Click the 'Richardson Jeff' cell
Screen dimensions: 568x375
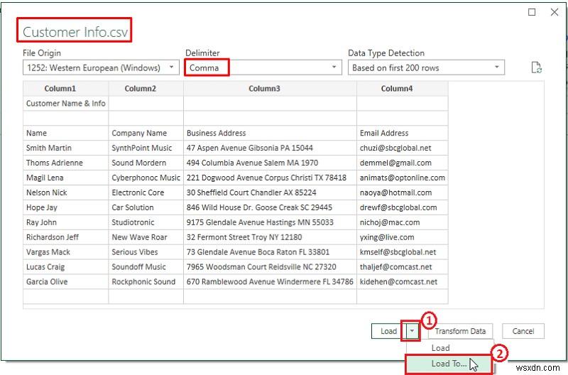click(65, 237)
